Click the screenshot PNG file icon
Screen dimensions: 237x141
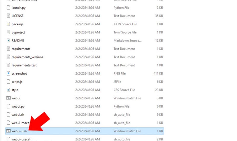point(8,73)
